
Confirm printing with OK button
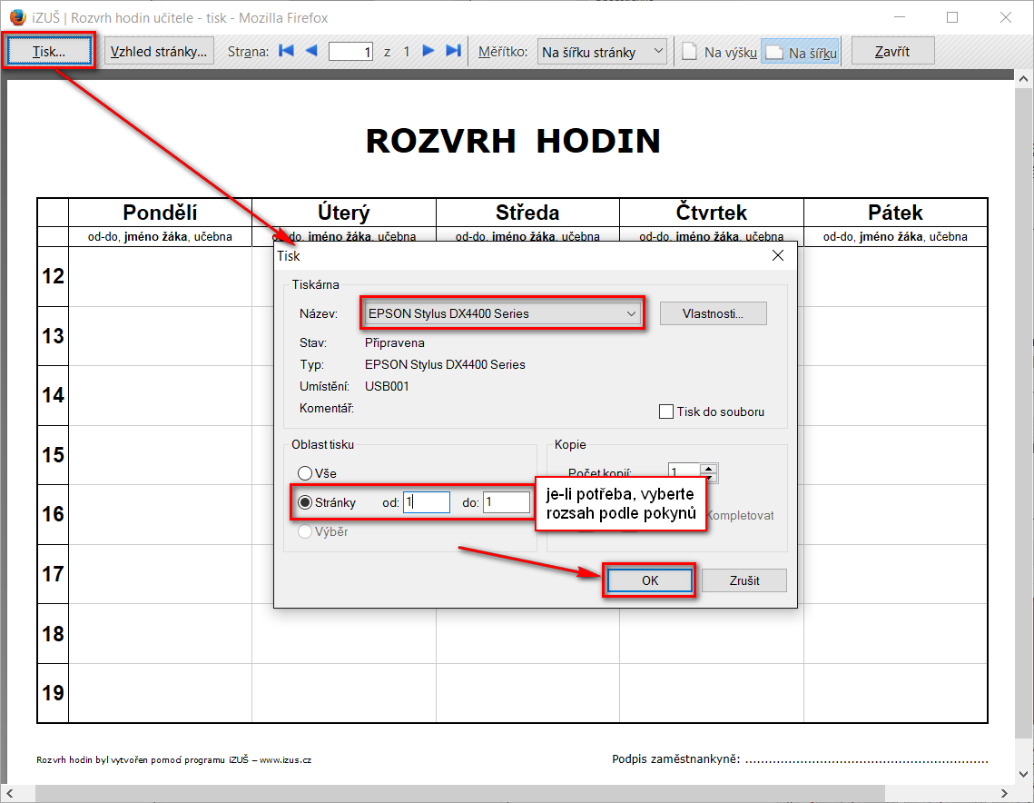pos(650,580)
